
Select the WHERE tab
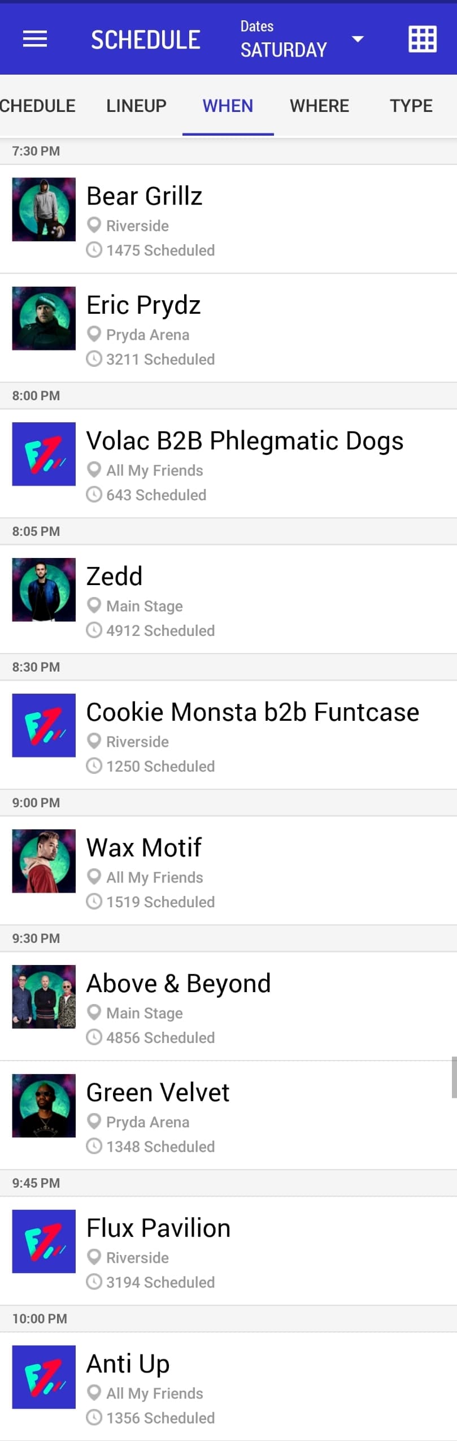(x=319, y=106)
